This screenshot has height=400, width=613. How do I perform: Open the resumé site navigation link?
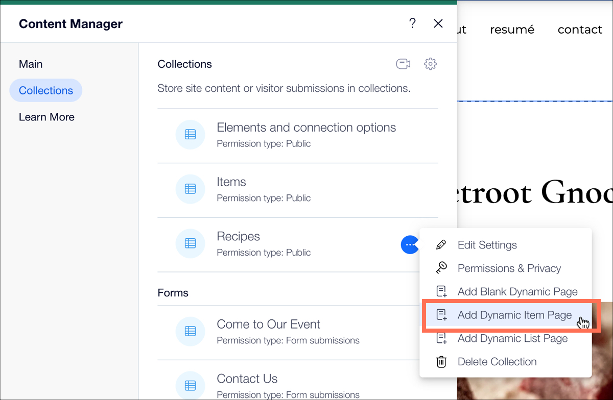click(x=512, y=30)
